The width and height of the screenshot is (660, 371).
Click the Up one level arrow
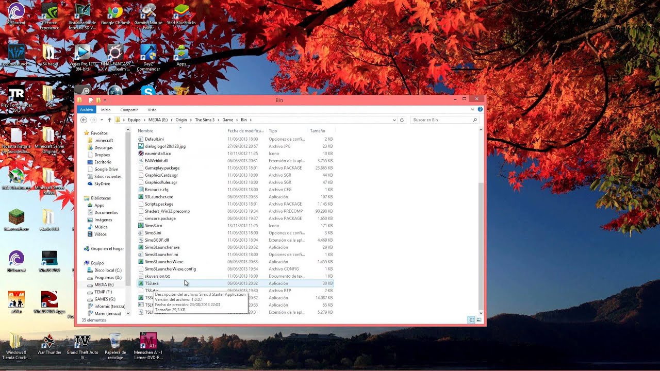click(109, 120)
